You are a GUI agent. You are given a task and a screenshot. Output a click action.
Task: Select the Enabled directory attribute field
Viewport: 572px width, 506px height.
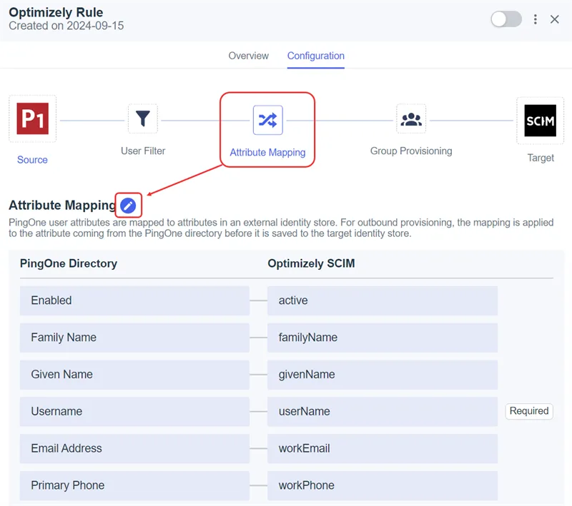[x=134, y=300]
